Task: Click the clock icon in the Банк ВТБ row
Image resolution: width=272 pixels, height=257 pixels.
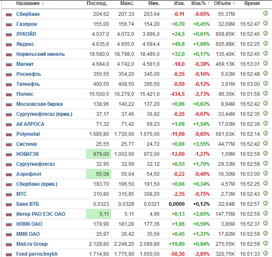Action: tap(265, 203)
